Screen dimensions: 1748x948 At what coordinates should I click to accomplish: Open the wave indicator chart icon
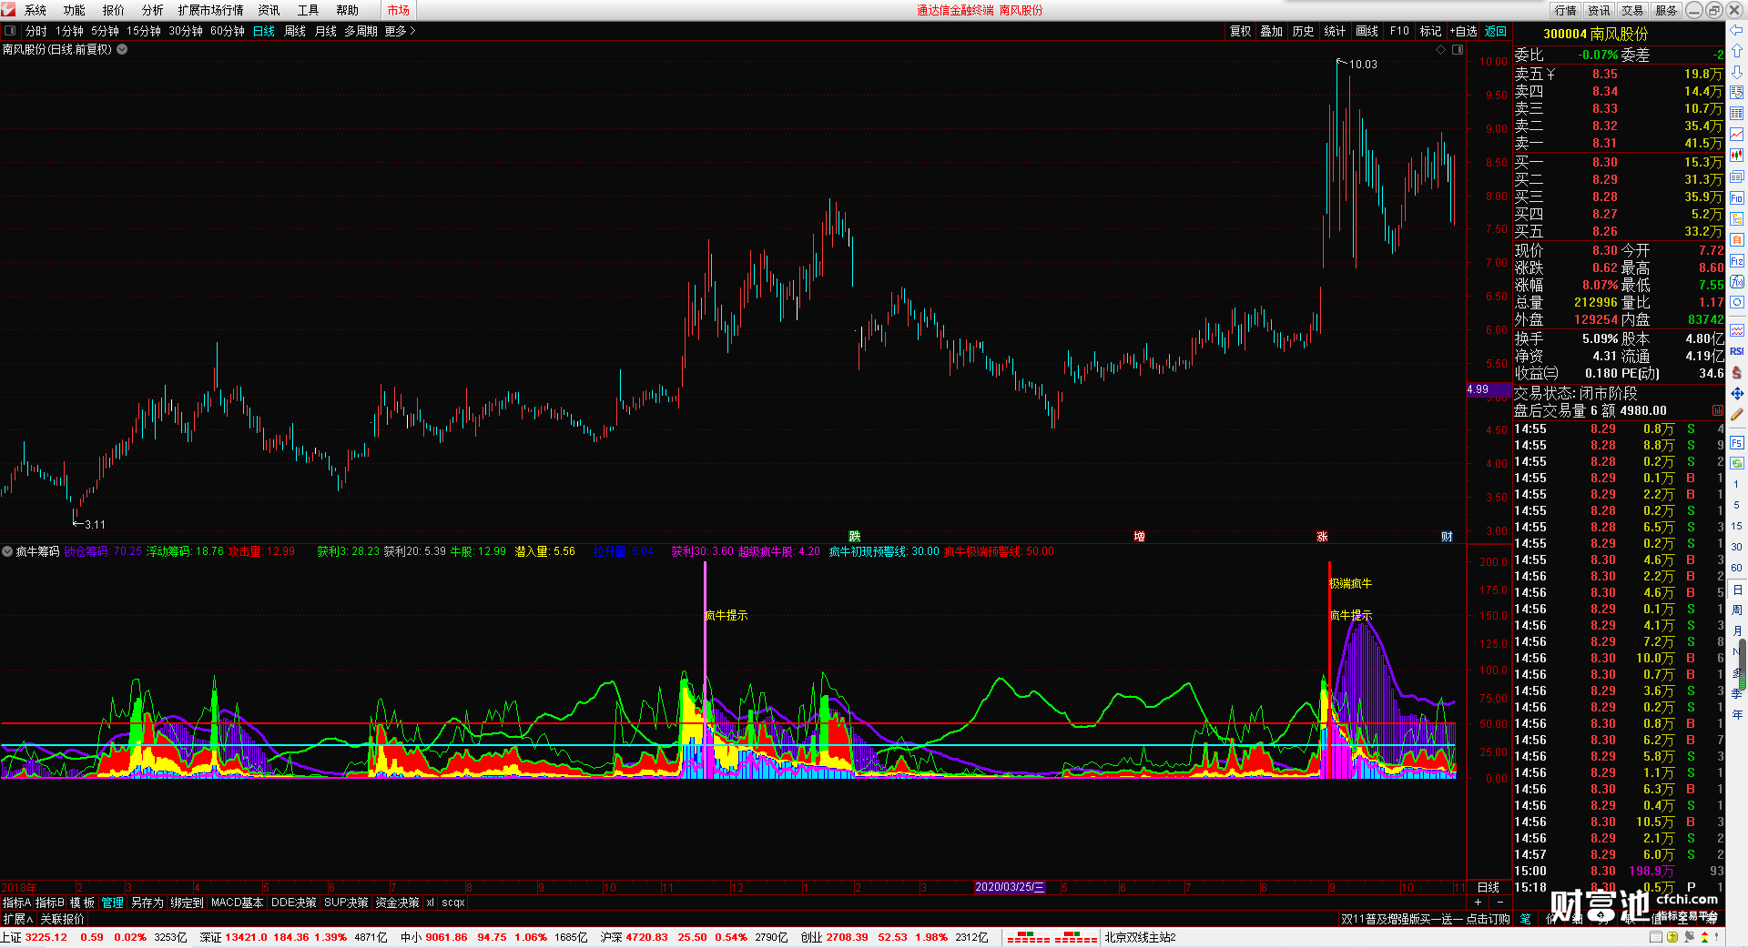pyautogui.click(x=1737, y=330)
